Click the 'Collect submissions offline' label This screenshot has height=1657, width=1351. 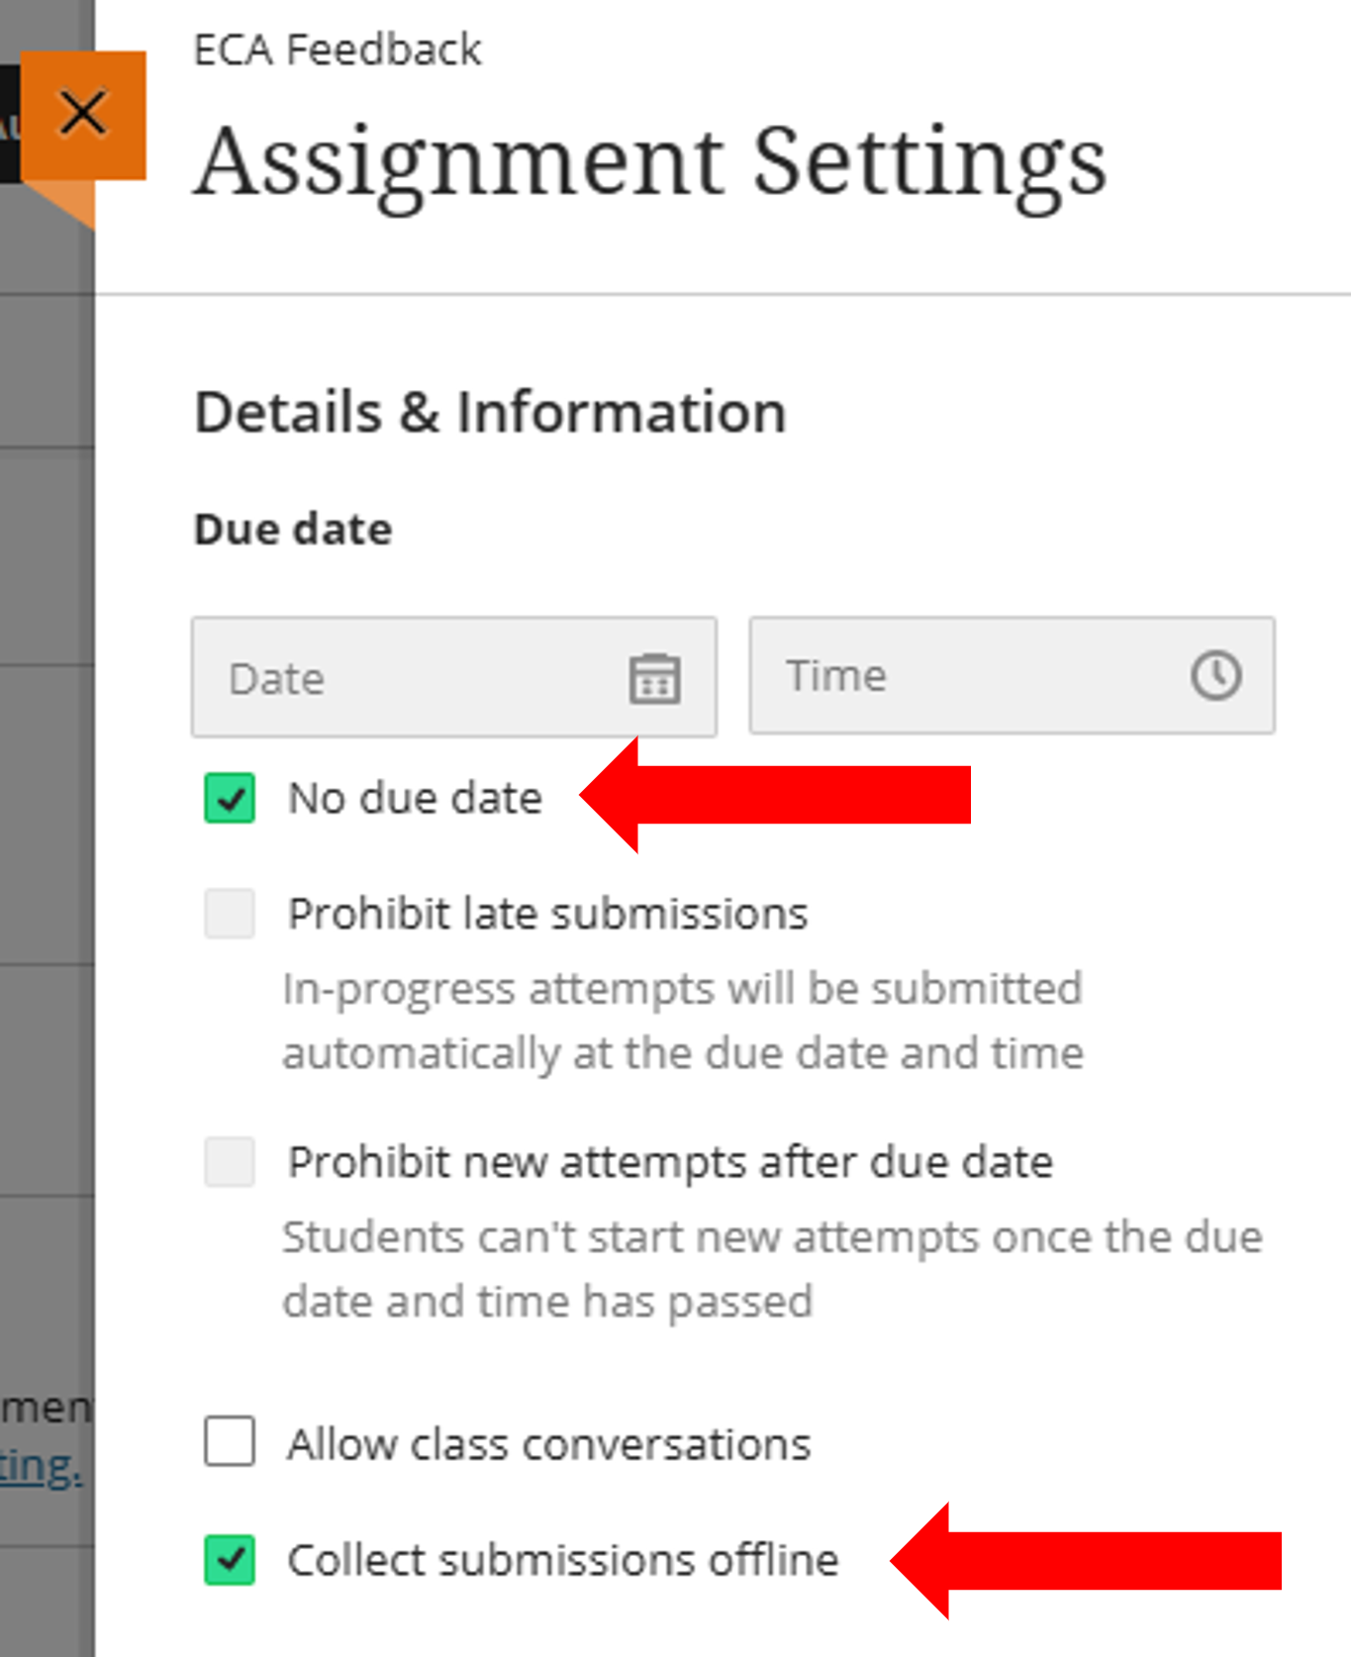(563, 1560)
